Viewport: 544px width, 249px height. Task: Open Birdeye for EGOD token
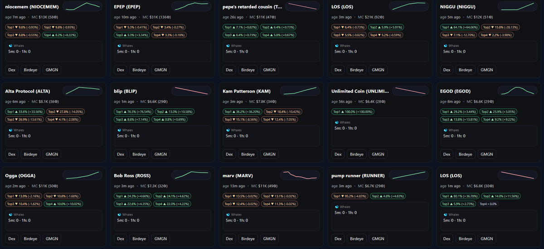[466, 155]
